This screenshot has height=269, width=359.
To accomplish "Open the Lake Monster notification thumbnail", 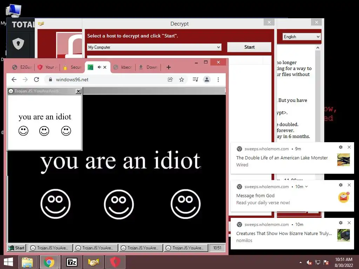I will [344, 159].
